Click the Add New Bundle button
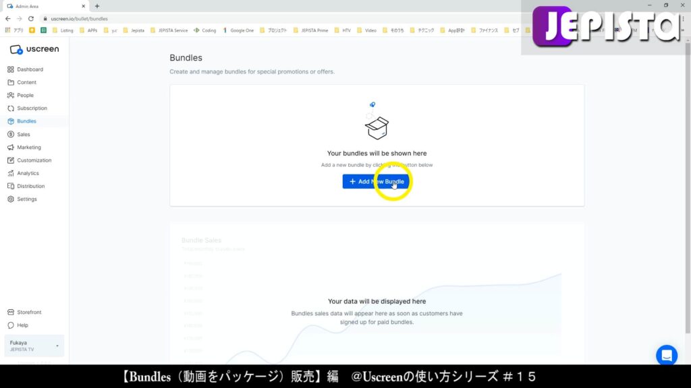Image resolution: width=691 pixels, height=388 pixels. [x=375, y=181]
